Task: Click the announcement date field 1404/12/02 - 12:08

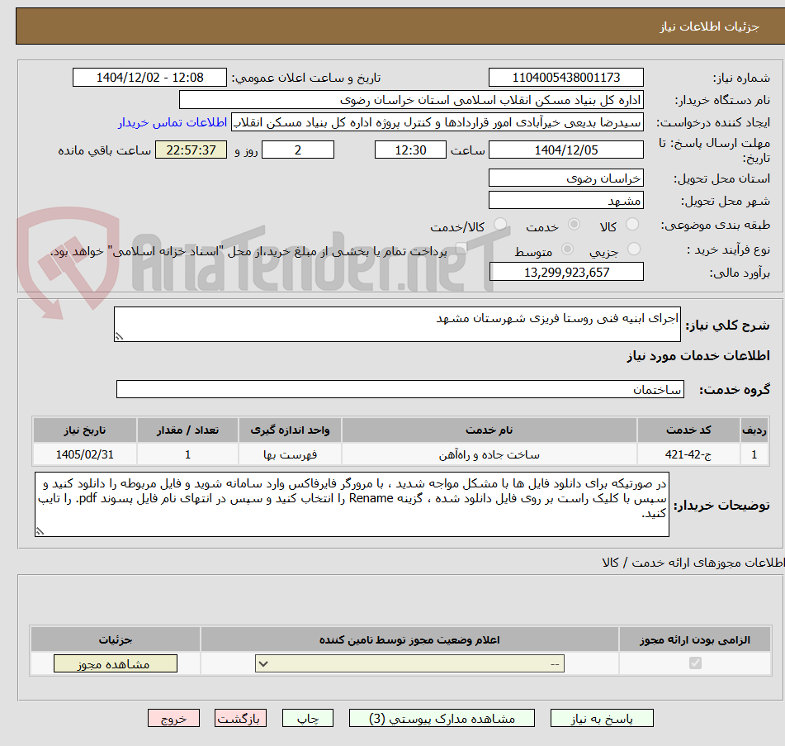Action: coord(149,78)
